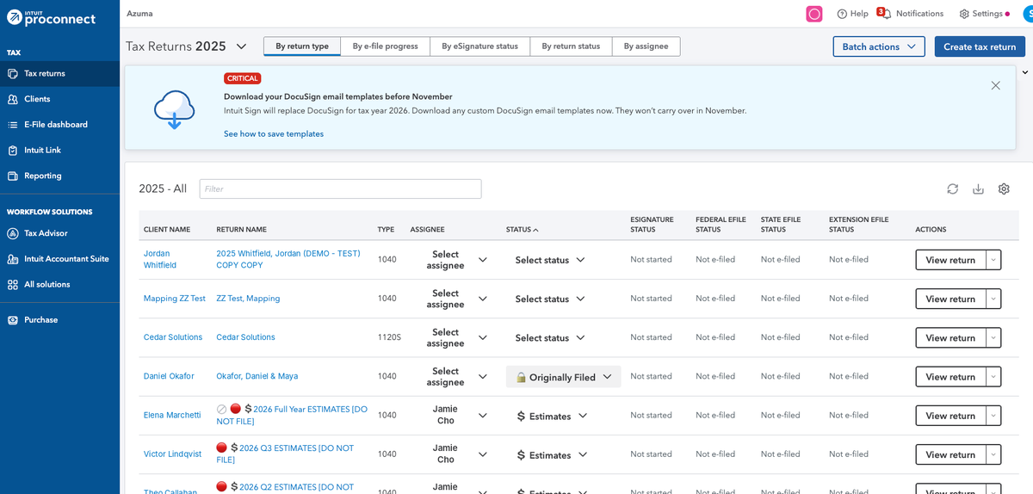1033x494 pixels.
Task: Click Create tax return button
Action: point(980,46)
